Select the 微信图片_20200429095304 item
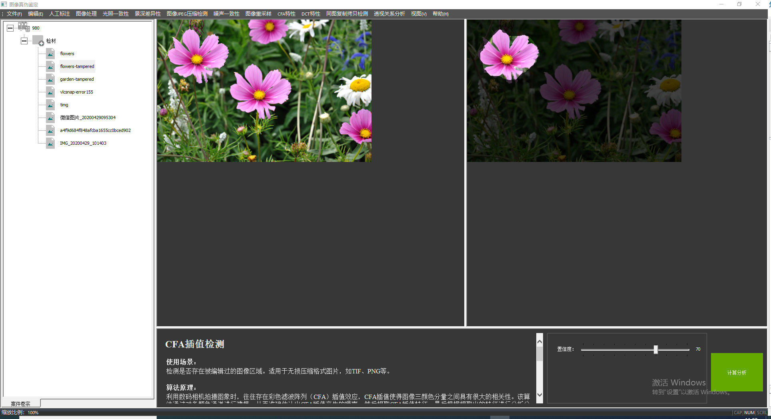 [88, 118]
